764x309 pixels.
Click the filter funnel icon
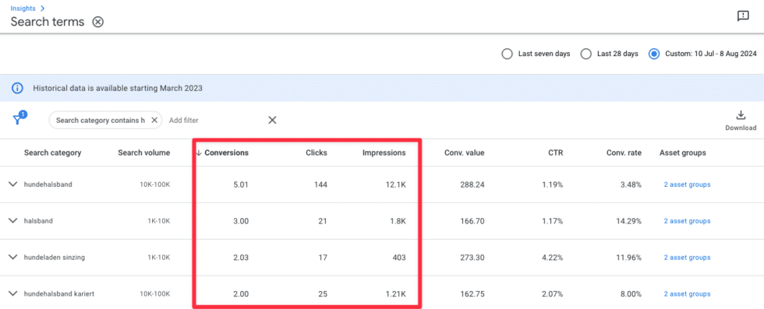[18, 119]
